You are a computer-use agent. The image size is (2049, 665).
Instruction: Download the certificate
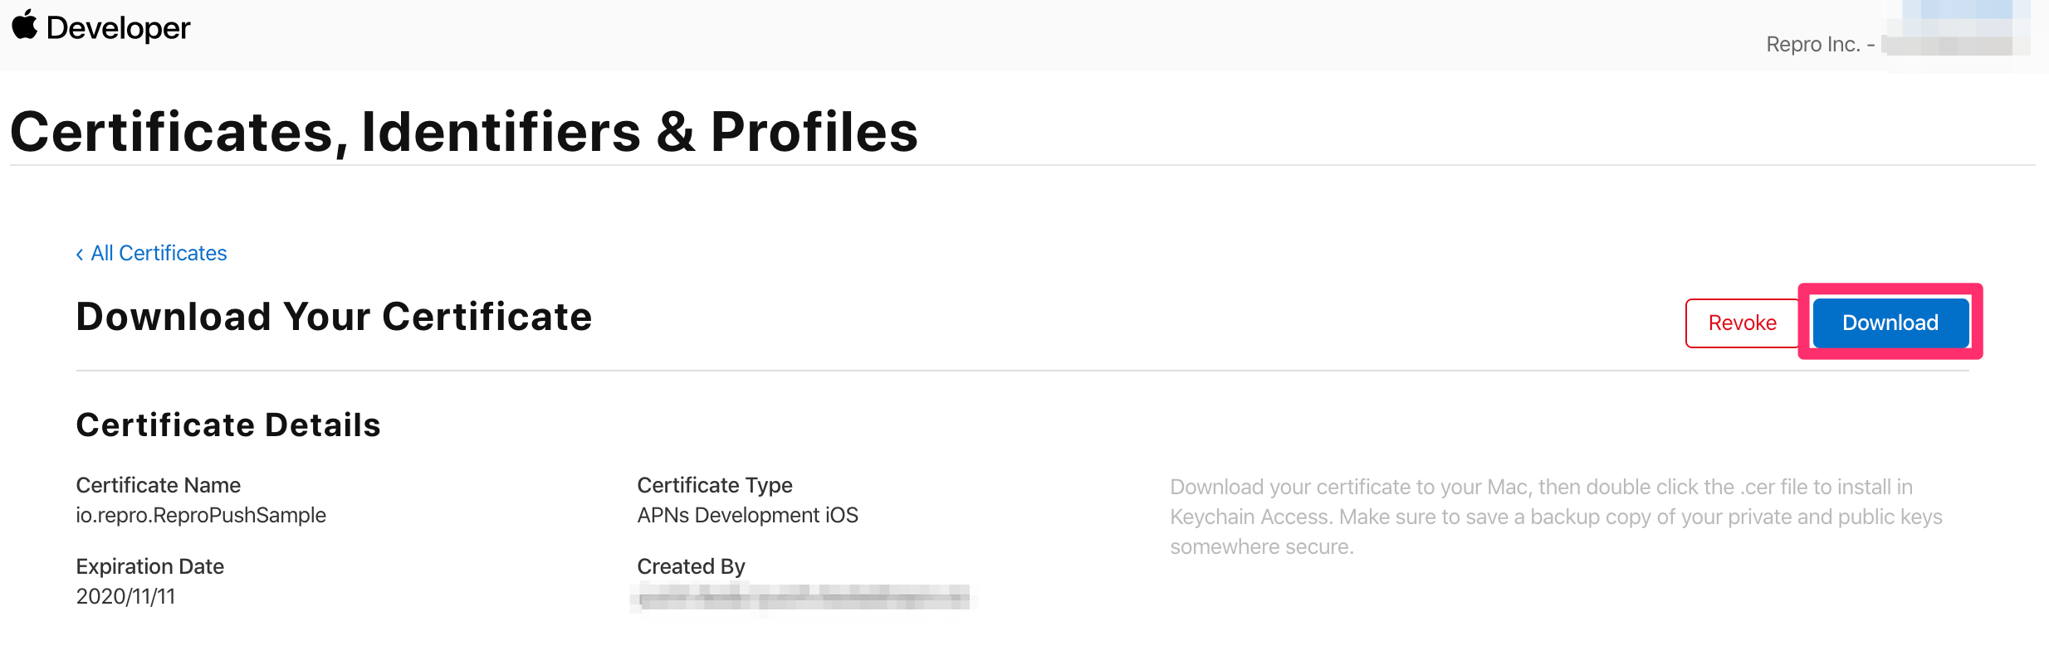click(x=1890, y=323)
